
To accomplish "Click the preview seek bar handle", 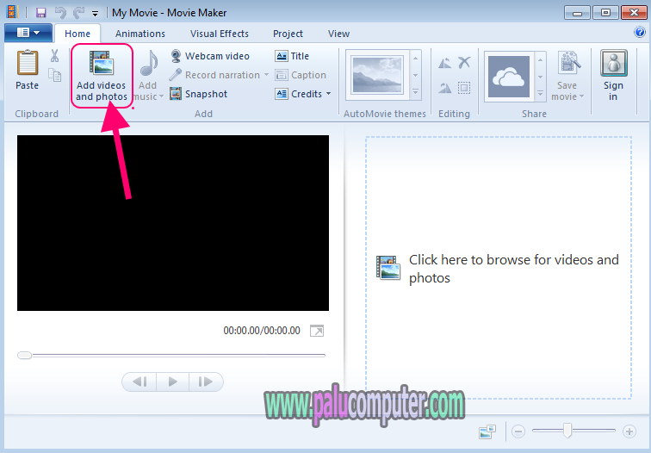I will (x=24, y=356).
